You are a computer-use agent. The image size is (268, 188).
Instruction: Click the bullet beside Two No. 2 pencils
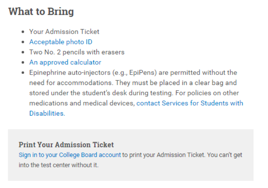23,52
